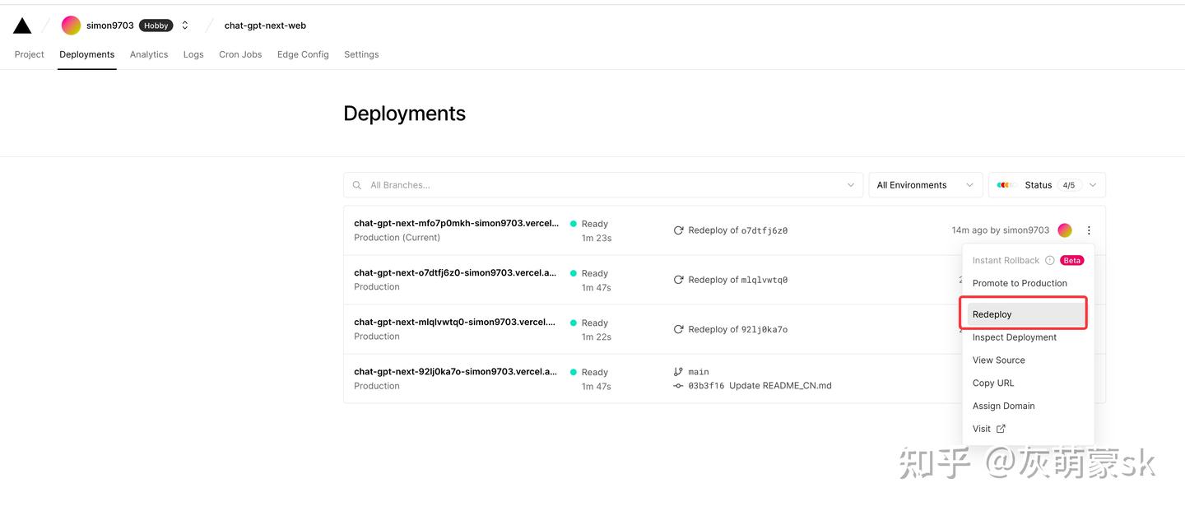The width and height of the screenshot is (1185, 511).
Task: Click the 03b3f16 Update README_CN.md commit
Action: tap(759, 386)
